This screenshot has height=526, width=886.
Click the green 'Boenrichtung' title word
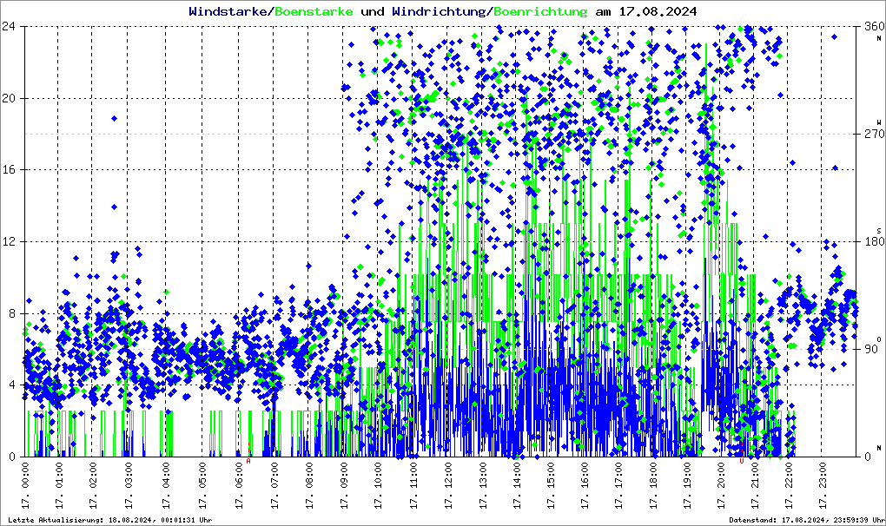tap(540, 11)
